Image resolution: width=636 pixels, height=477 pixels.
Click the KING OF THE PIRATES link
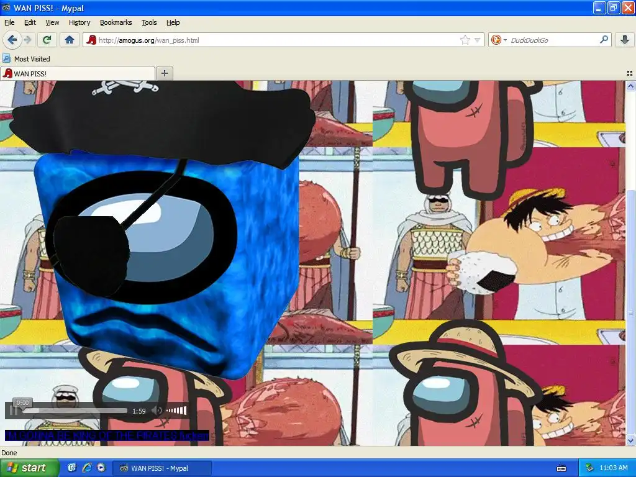coord(107,435)
